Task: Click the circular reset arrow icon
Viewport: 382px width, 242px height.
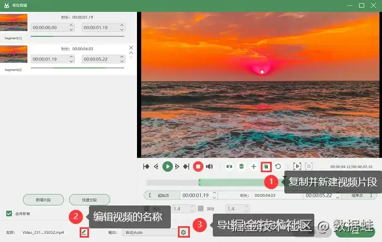Action: (278, 167)
